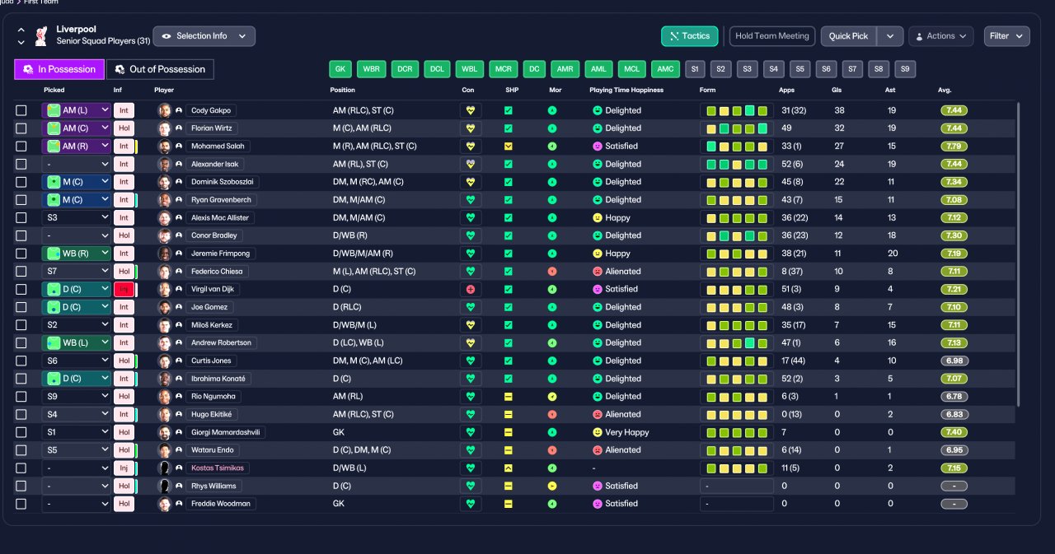Click Kostas Tsimikas' sharpness arrow icon
1055x554 pixels.
click(x=509, y=468)
